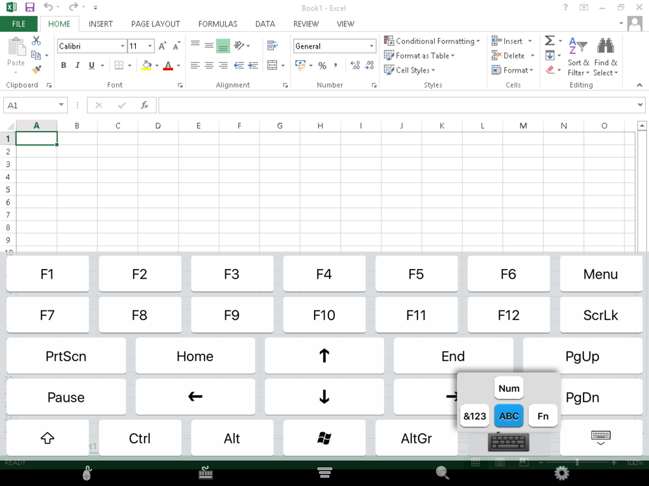Hide the on-screen keyboard with dismiss key
This screenshot has width=649, height=486.
click(x=600, y=437)
